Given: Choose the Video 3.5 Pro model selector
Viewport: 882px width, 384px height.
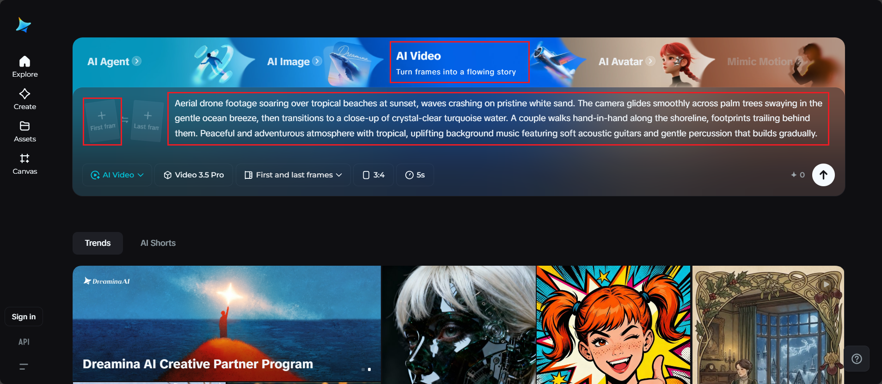Looking at the screenshot, I should coord(194,175).
